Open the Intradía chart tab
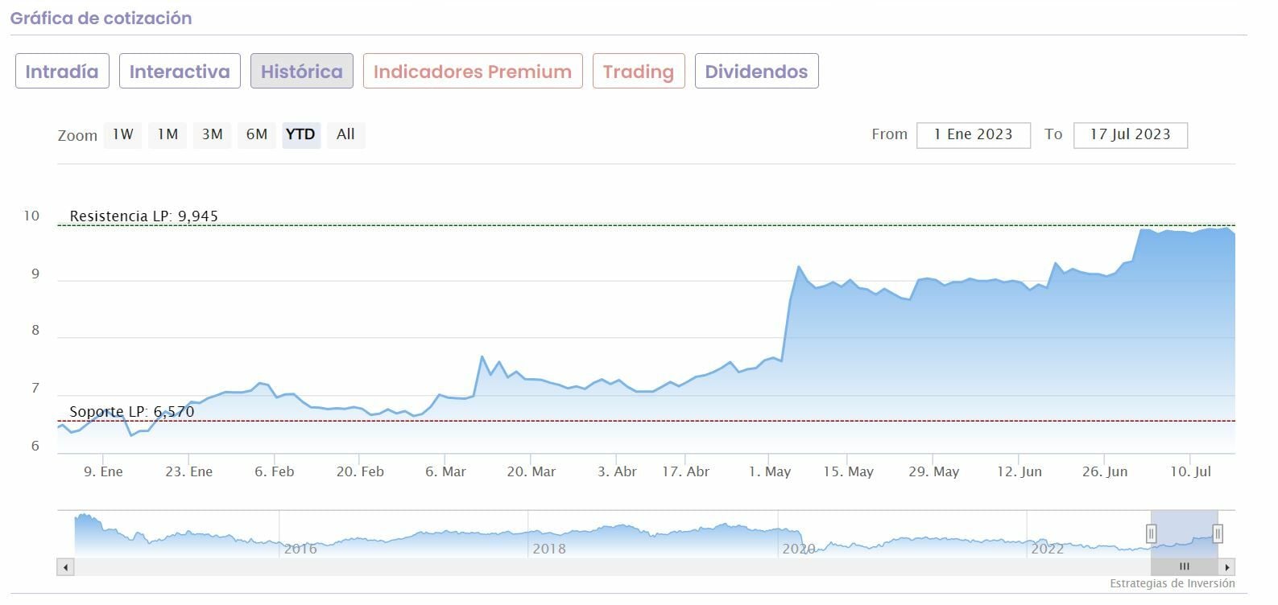Image resolution: width=1278 pixels, height=605 pixels. coord(62,72)
